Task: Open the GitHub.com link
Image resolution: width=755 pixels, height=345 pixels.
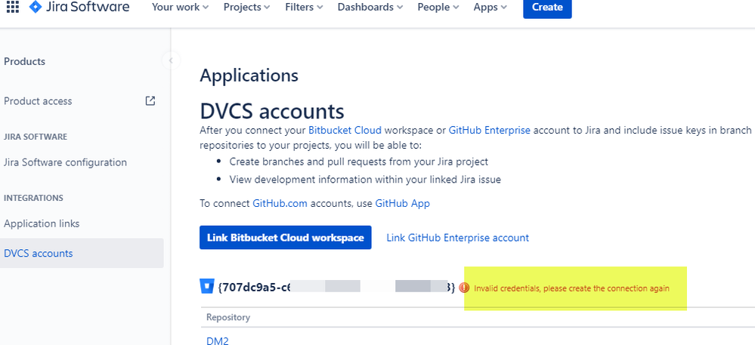Action: (x=280, y=203)
